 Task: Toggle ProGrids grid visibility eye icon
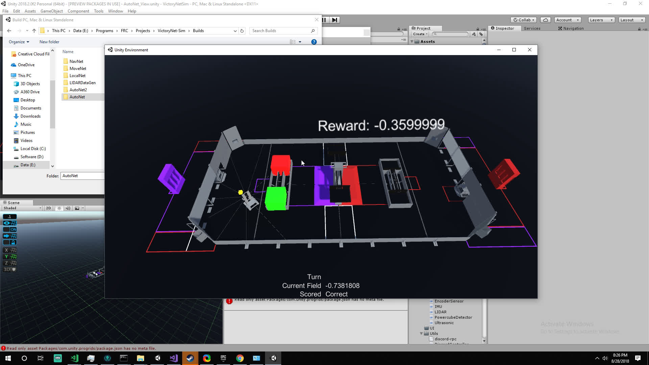click(x=9, y=223)
